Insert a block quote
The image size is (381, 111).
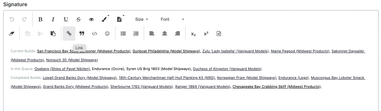82,33
